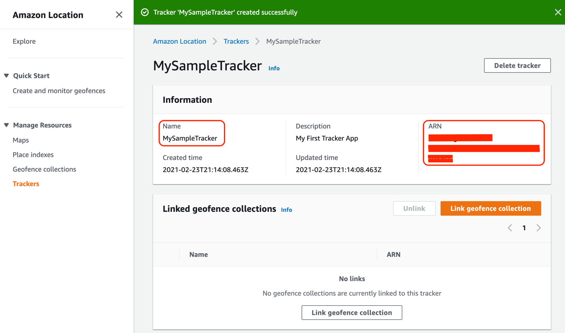Click the Updated time timestamp value
Viewport: 565px width, 333px height.
(x=339, y=170)
